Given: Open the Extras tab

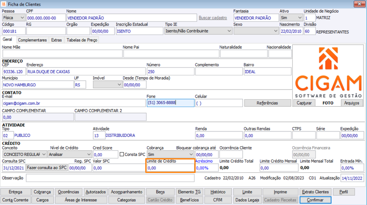Looking at the screenshot, I should click(x=56, y=40).
